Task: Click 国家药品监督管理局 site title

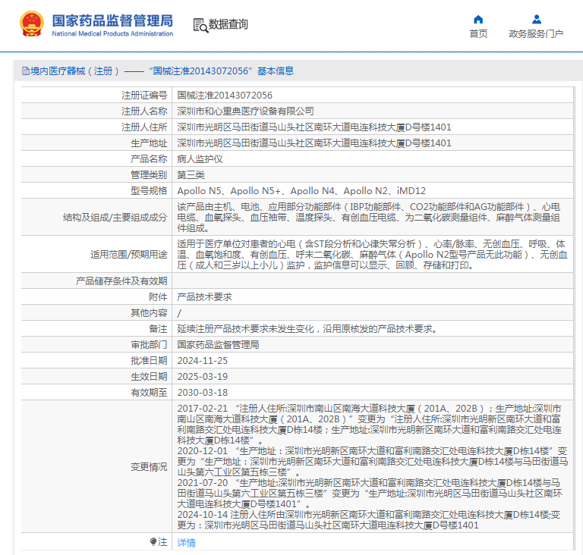Action: coord(112,20)
